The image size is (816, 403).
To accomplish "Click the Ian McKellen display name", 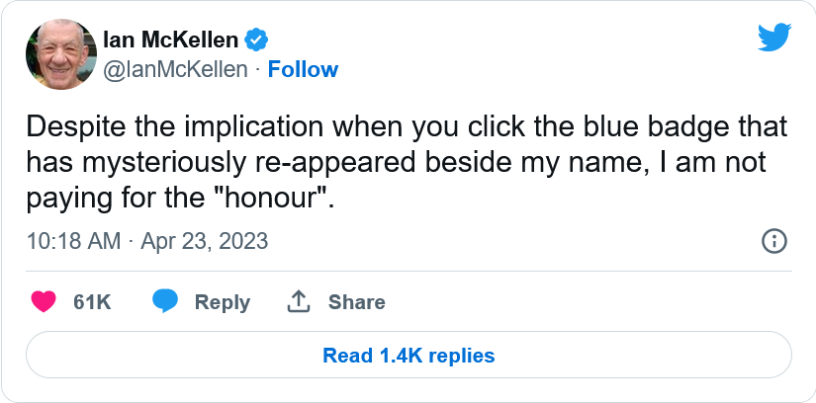I will pyautogui.click(x=170, y=40).
